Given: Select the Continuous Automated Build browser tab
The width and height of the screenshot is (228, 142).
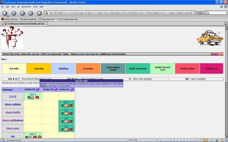Looking at the screenshot, I should 26,24.
